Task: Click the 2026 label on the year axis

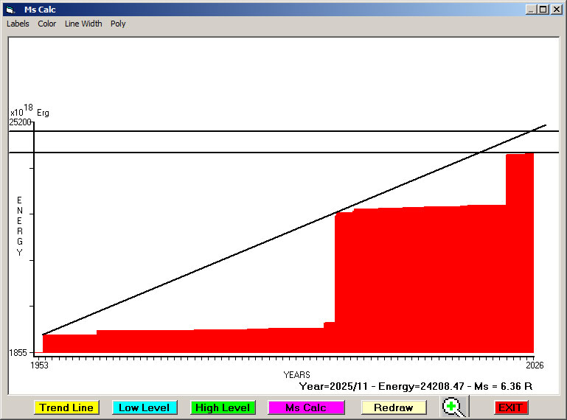Action: (x=534, y=365)
